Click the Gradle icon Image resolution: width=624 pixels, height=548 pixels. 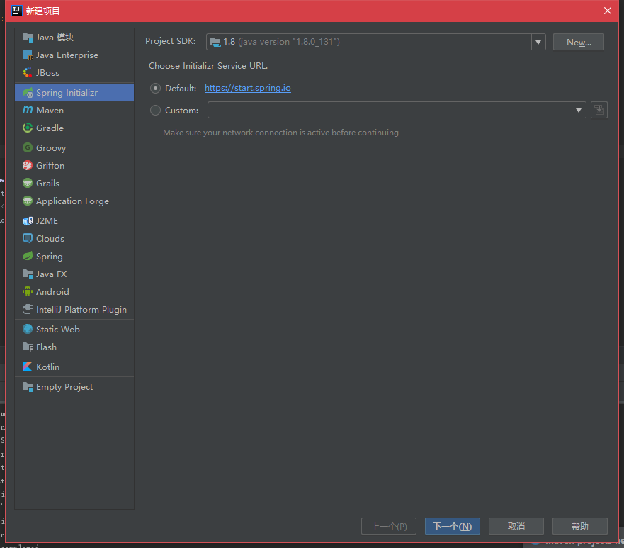coord(28,128)
